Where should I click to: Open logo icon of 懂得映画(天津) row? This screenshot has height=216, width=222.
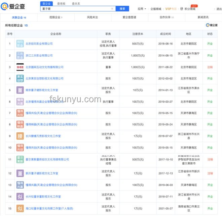20,124
